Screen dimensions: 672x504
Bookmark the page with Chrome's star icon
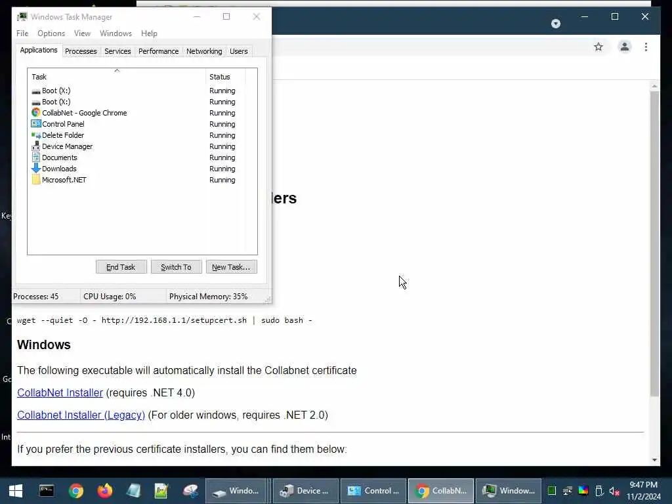pos(598,47)
